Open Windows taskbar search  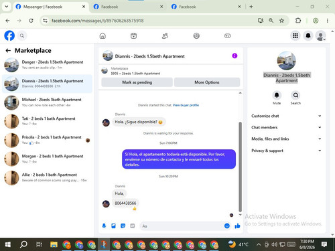(23, 244)
